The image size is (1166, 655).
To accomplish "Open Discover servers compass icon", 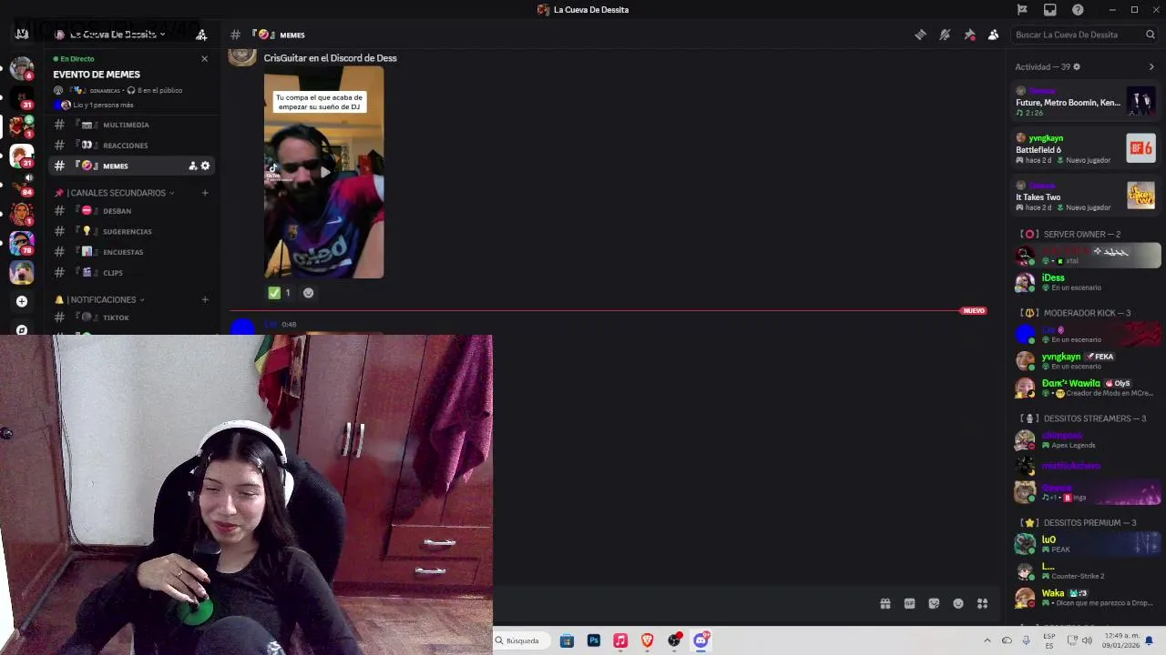I will pos(22,329).
